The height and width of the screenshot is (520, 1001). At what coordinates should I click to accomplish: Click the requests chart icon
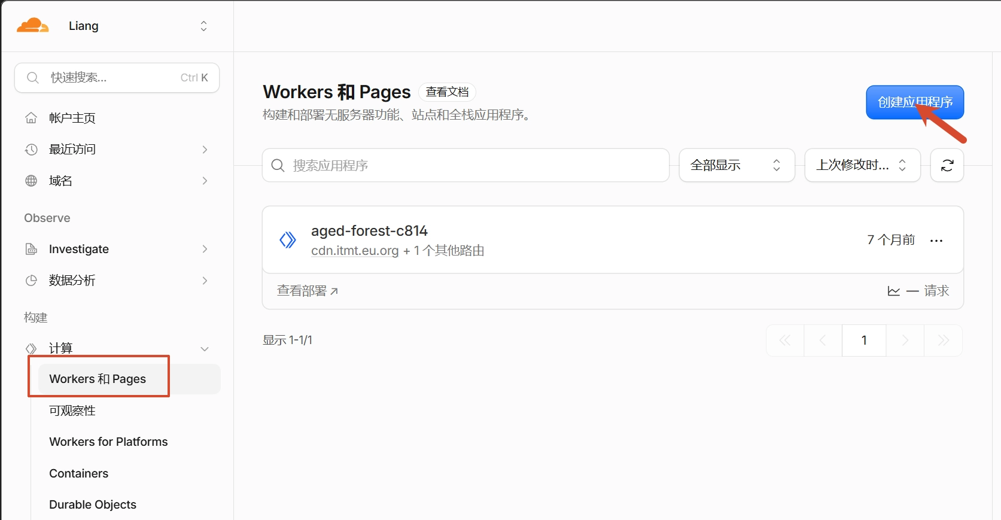pyautogui.click(x=893, y=291)
